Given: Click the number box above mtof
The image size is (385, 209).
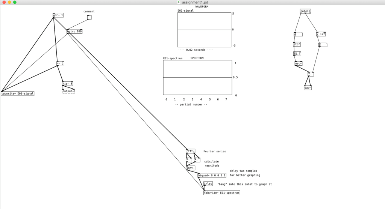Looking at the screenshot, I should click(298, 34).
